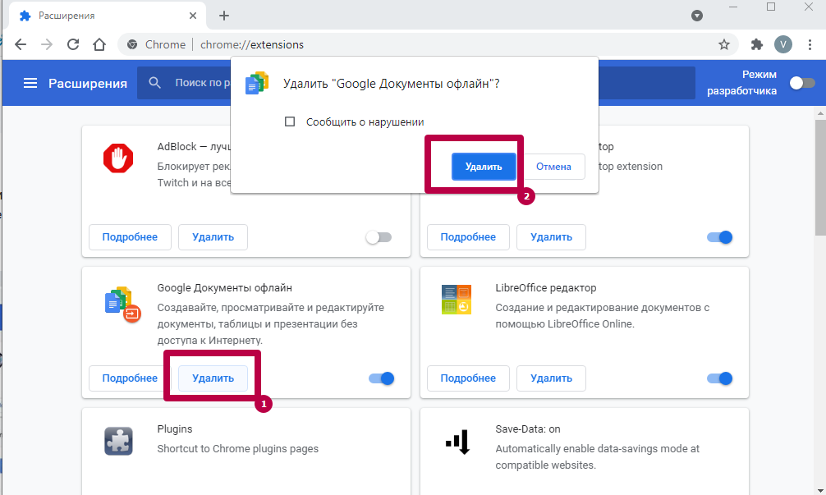The image size is (826, 495).
Task: Click "Shortcut to Chrome plugins pages" text
Action: [x=238, y=449]
